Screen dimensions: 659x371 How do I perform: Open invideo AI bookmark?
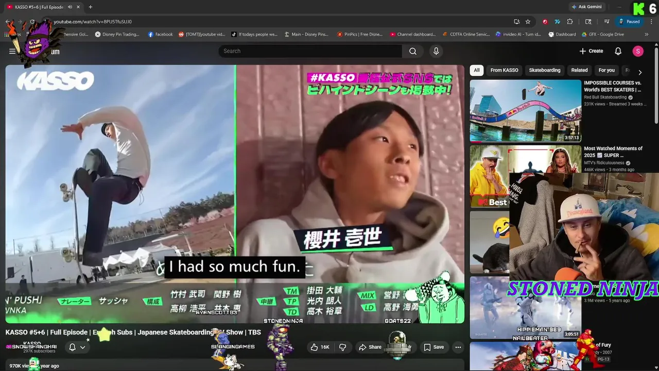(518, 35)
